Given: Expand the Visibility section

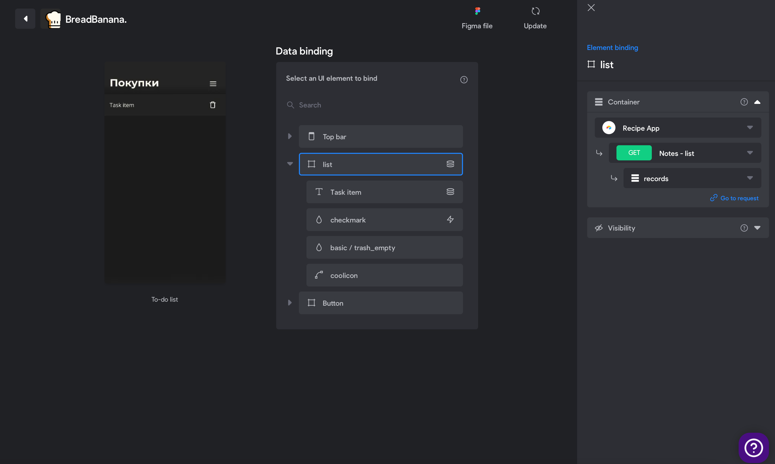Looking at the screenshot, I should point(757,228).
